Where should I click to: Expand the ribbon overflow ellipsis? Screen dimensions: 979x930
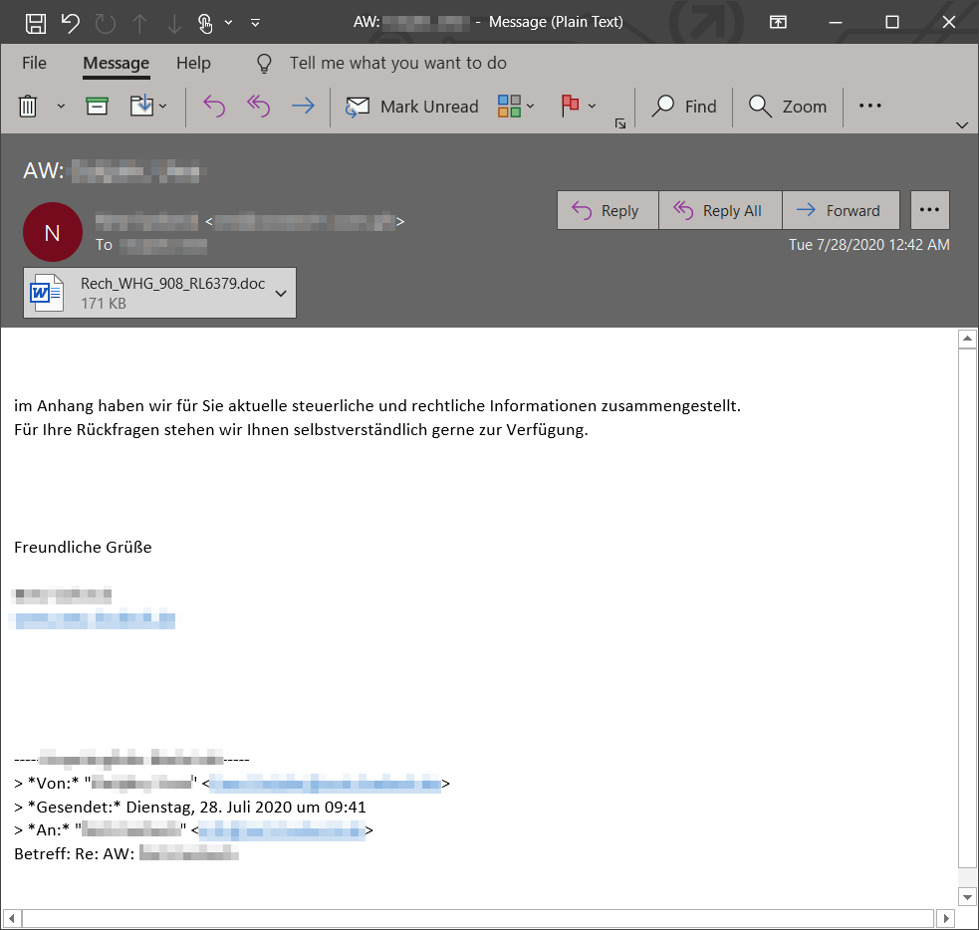click(868, 106)
